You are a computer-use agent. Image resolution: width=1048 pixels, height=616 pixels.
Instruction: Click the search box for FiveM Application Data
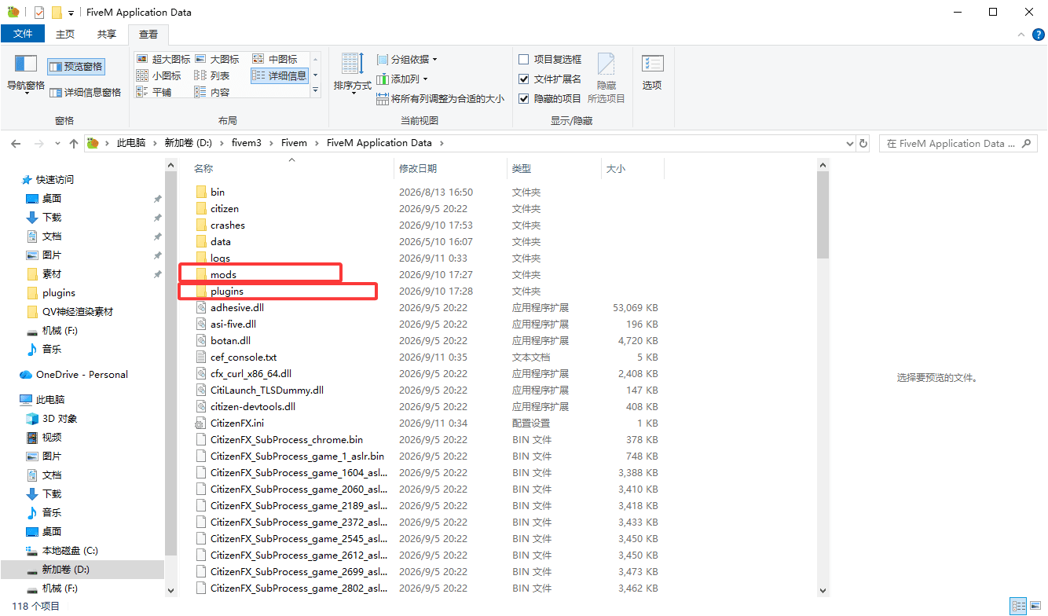(957, 143)
